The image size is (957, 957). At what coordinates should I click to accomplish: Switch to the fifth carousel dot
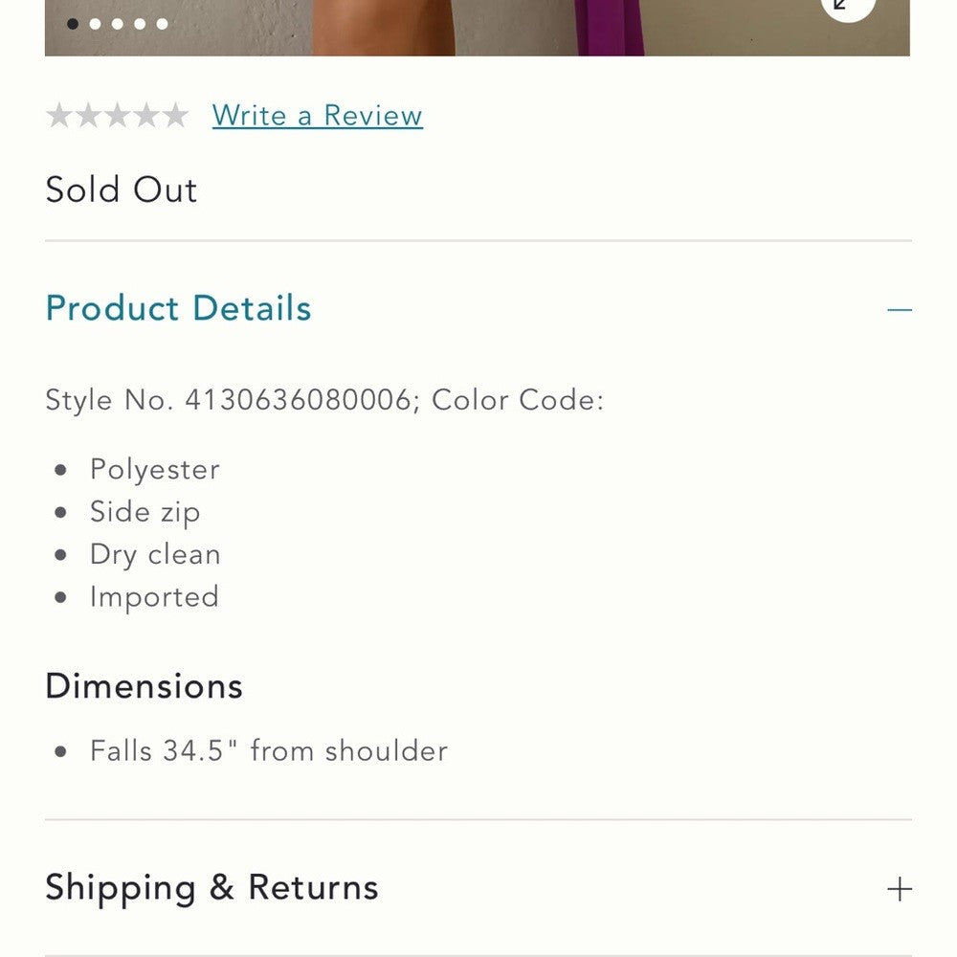click(x=163, y=24)
